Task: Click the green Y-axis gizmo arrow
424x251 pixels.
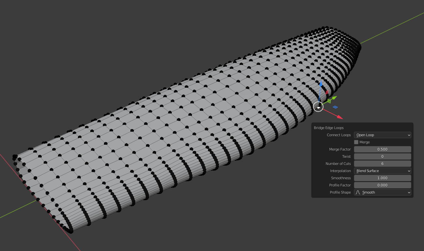Action: 334,98
